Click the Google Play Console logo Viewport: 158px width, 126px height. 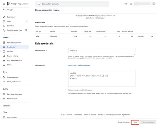tap(18, 4)
